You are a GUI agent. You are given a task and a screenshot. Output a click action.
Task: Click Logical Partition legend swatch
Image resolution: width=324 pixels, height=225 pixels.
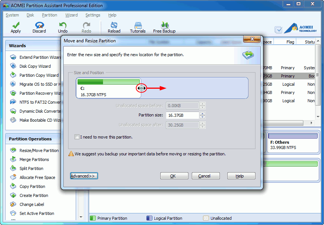(149, 218)
